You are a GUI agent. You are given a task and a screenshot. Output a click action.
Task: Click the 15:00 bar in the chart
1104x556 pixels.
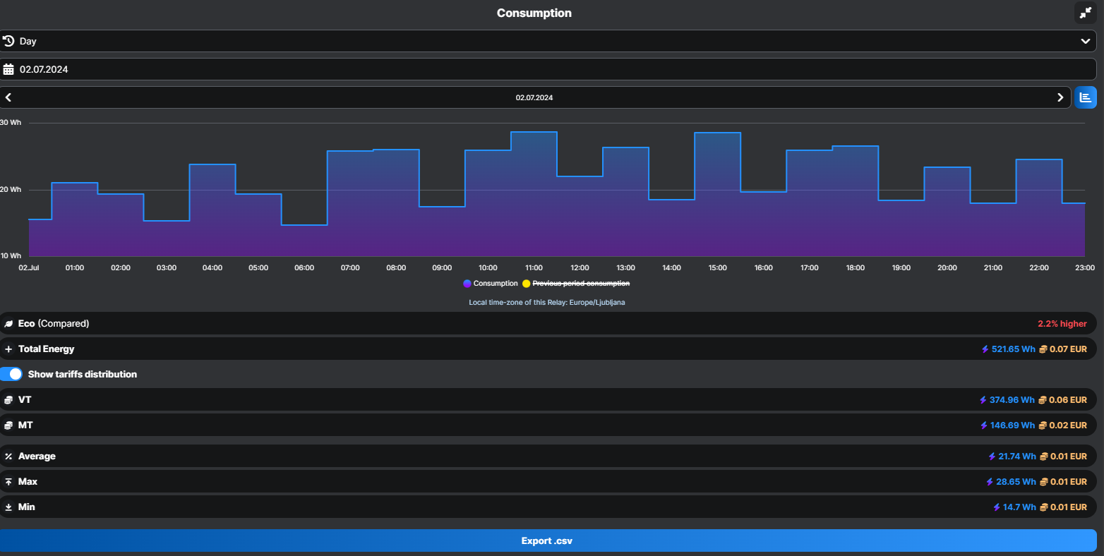717,195
